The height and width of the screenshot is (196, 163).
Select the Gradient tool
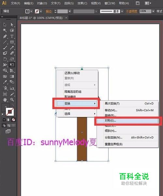coord(12,76)
